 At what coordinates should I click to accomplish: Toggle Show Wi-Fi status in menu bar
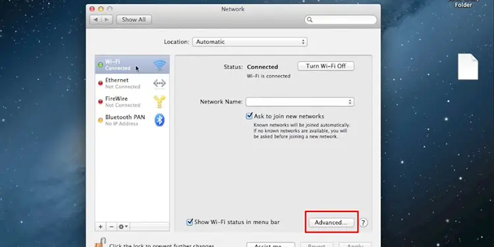189,222
